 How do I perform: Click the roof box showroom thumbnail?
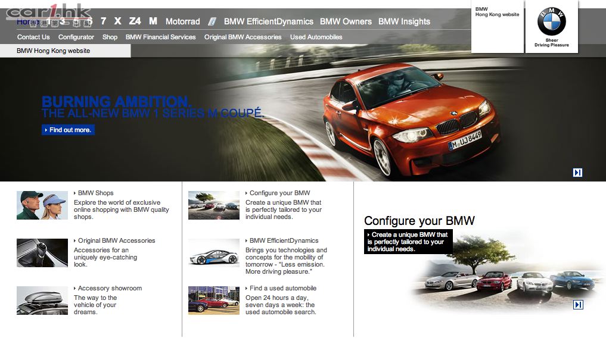[x=42, y=301]
